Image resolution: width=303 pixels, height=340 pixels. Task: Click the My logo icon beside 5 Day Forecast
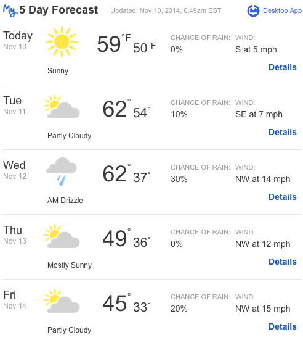pos(10,10)
